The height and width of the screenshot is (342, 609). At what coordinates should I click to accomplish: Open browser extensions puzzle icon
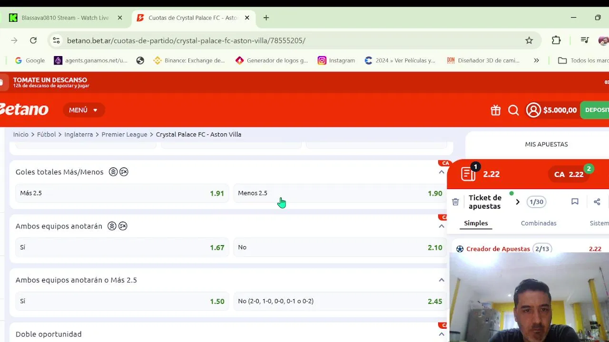pyautogui.click(x=556, y=40)
